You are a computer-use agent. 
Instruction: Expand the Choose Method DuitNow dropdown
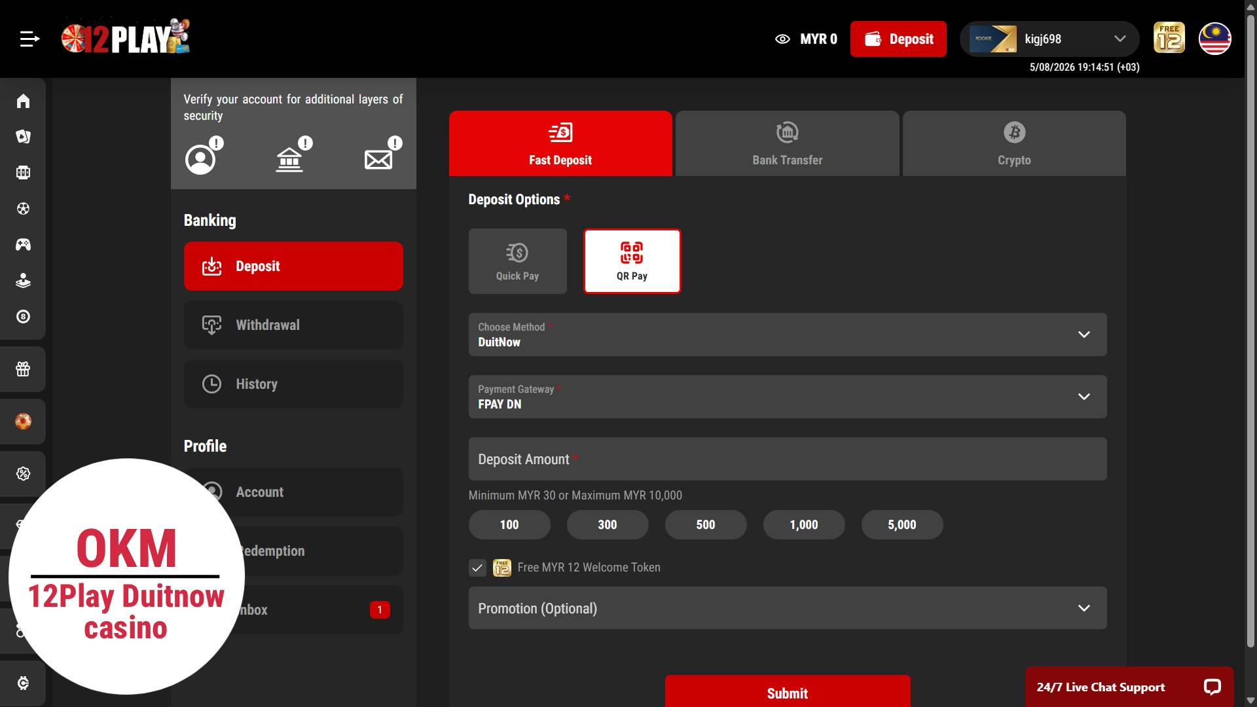coord(788,335)
